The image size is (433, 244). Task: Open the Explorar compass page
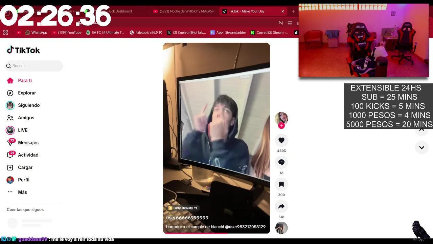click(x=21, y=93)
